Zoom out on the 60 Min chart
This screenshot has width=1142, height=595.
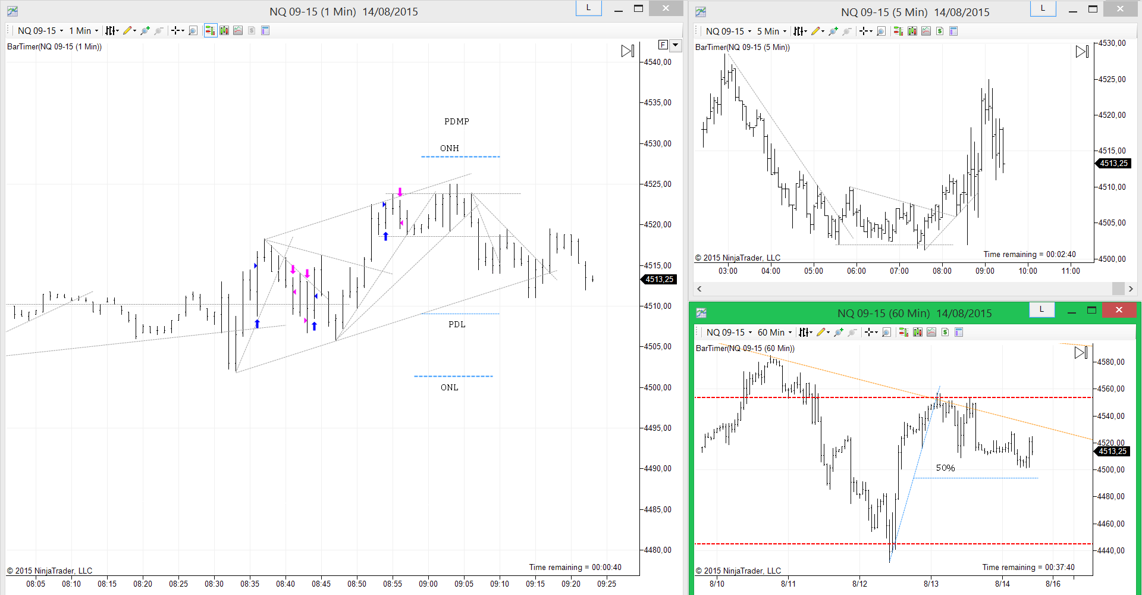point(852,333)
